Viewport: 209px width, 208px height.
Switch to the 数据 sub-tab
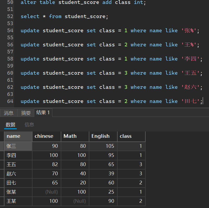pos(10,125)
